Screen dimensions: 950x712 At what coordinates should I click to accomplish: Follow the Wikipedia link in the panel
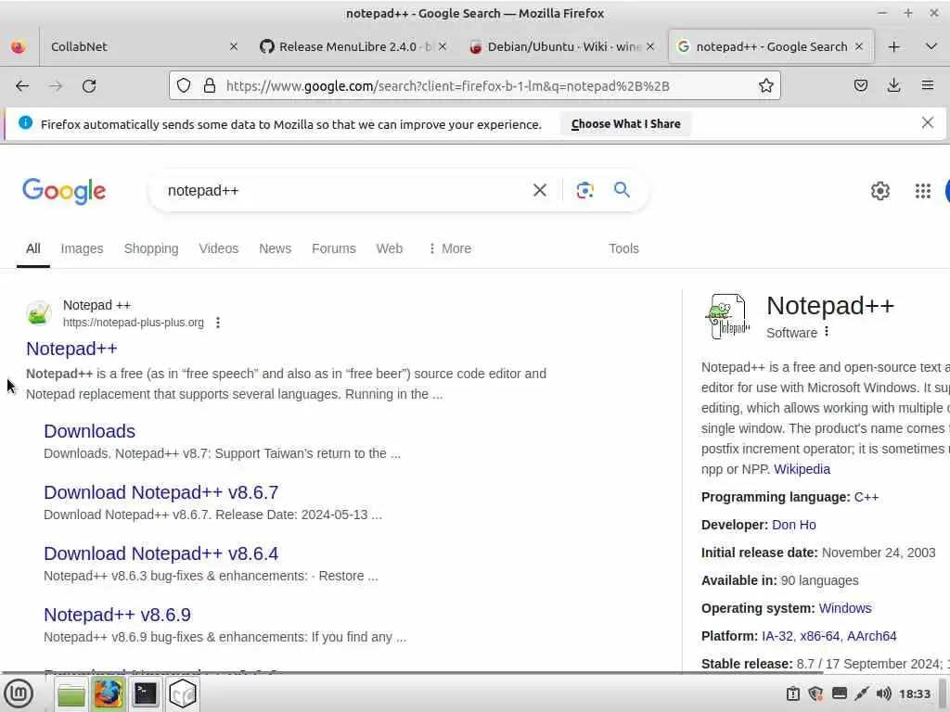[802, 469]
